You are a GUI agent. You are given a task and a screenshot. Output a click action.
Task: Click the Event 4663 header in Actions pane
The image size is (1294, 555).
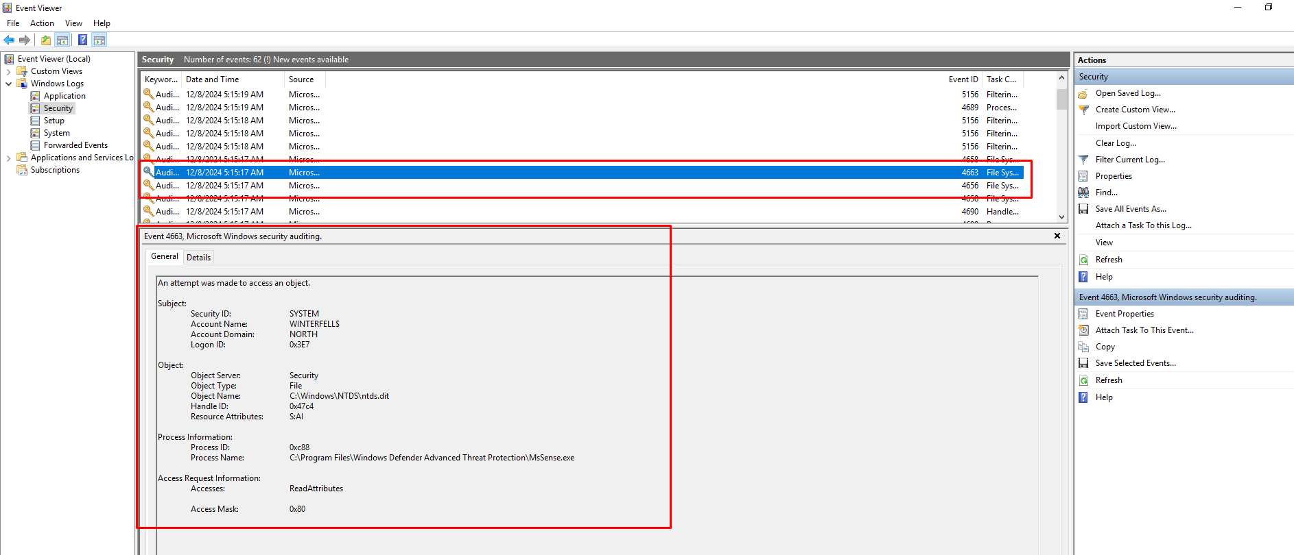[x=1184, y=297]
